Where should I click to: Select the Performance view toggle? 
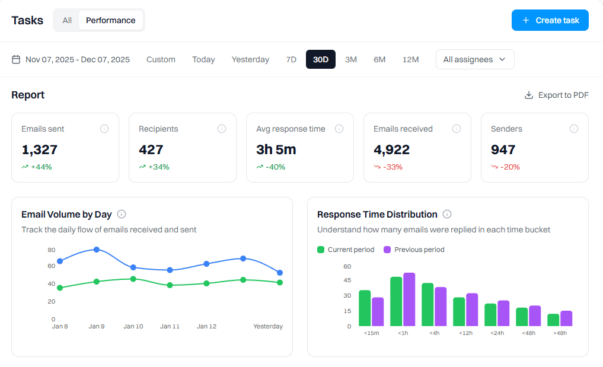coord(111,20)
